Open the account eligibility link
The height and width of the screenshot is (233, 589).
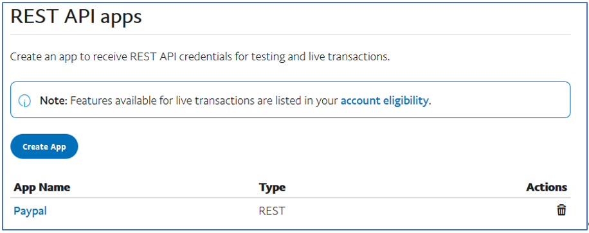(x=385, y=101)
